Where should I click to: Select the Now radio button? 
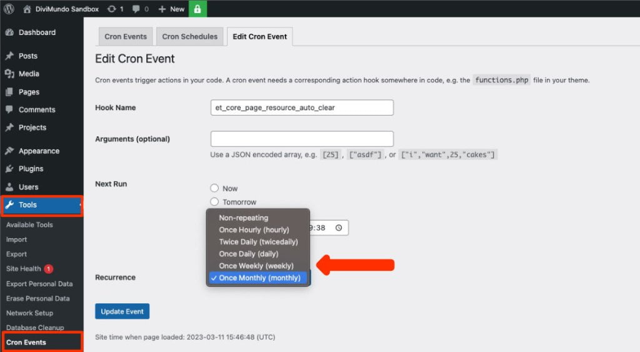coord(214,188)
